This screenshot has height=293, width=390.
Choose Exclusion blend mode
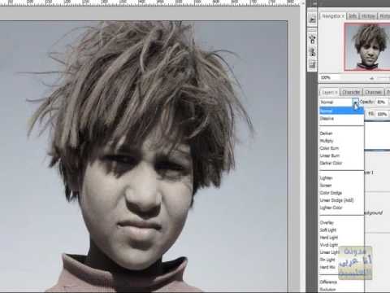[341, 290]
